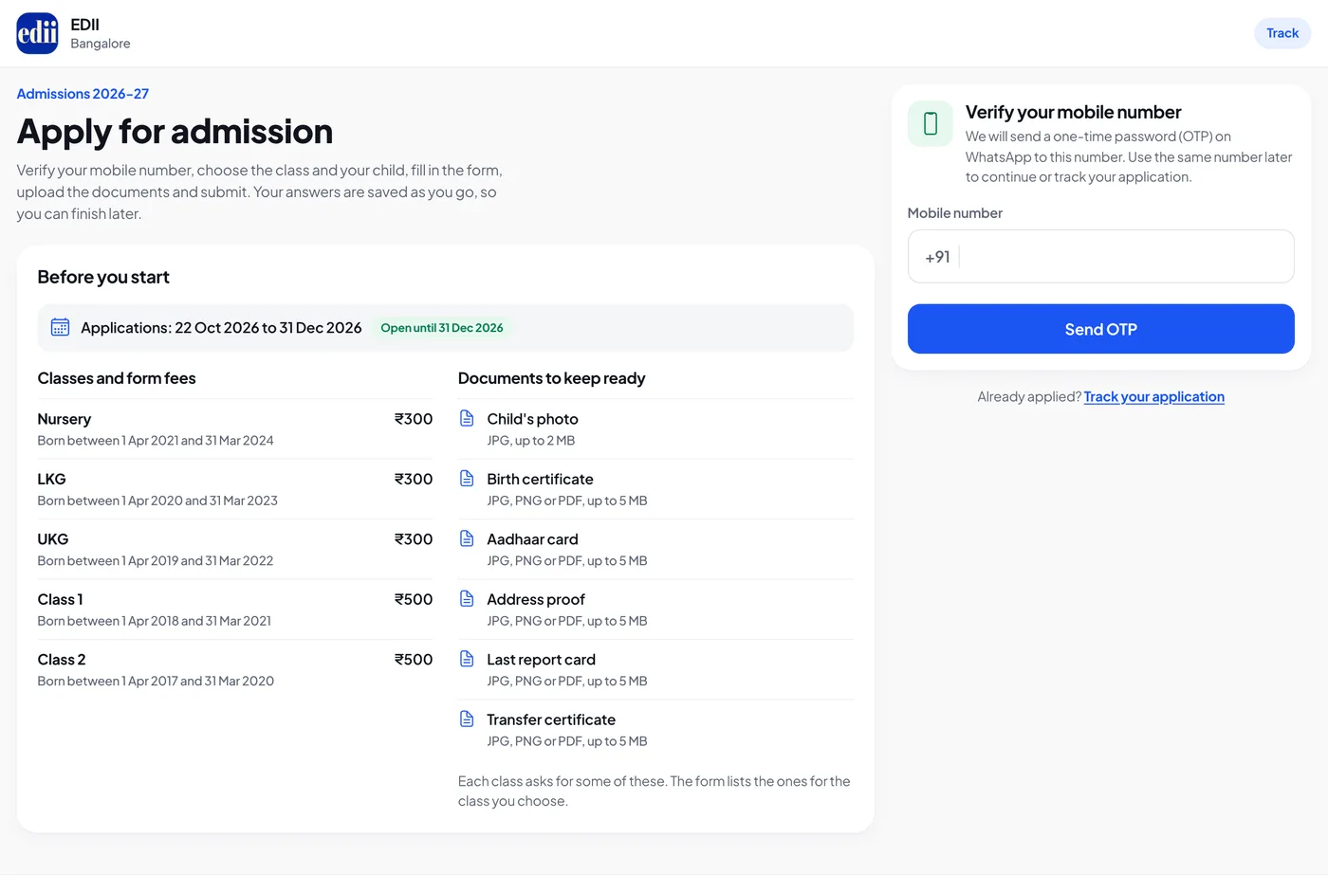Image resolution: width=1328 pixels, height=892 pixels.
Task: Select the Nursery class row name
Action: pyautogui.click(x=65, y=419)
